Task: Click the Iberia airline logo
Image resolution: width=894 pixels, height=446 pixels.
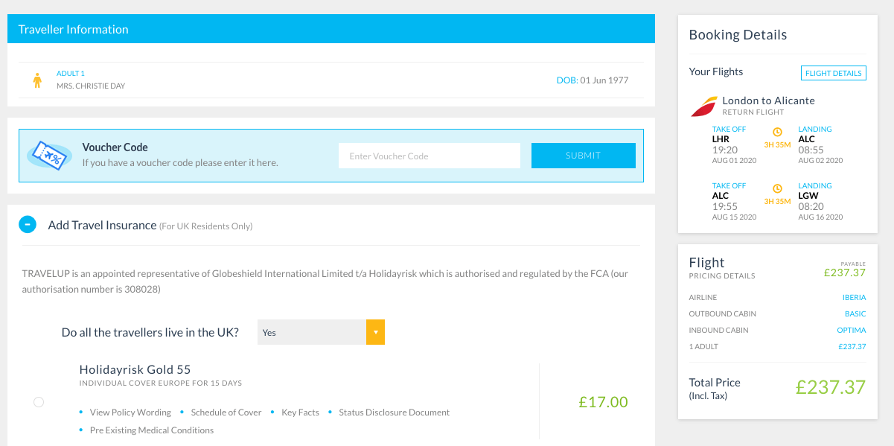Action: [703, 106]
